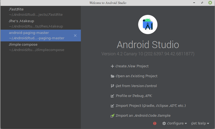Click the folder icon for Open an Existing Project
Image resolution: width=215 pixels, height=129 pixels.
point(112,76)
